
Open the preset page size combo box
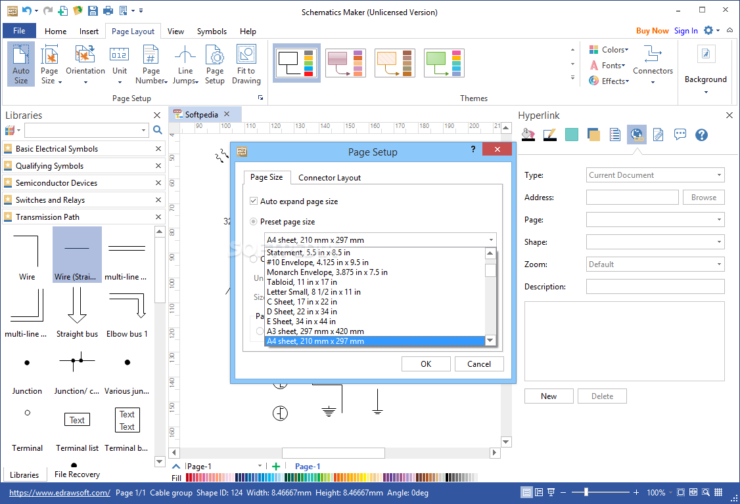[381, 240]
